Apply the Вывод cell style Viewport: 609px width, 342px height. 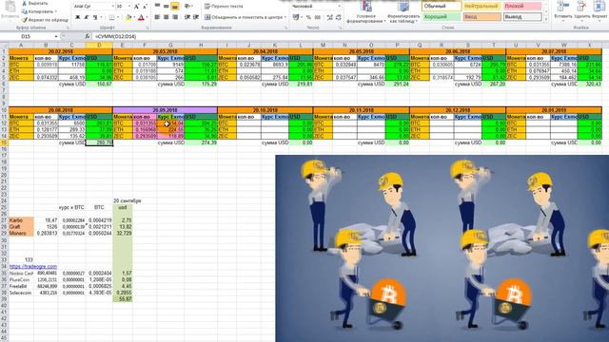point(522,17)
